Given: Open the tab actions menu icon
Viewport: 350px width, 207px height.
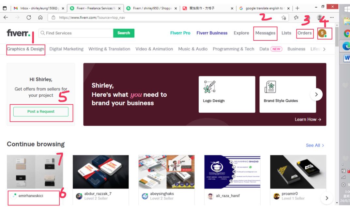Looking at the screenshot, I should click(x=5, y=8).
